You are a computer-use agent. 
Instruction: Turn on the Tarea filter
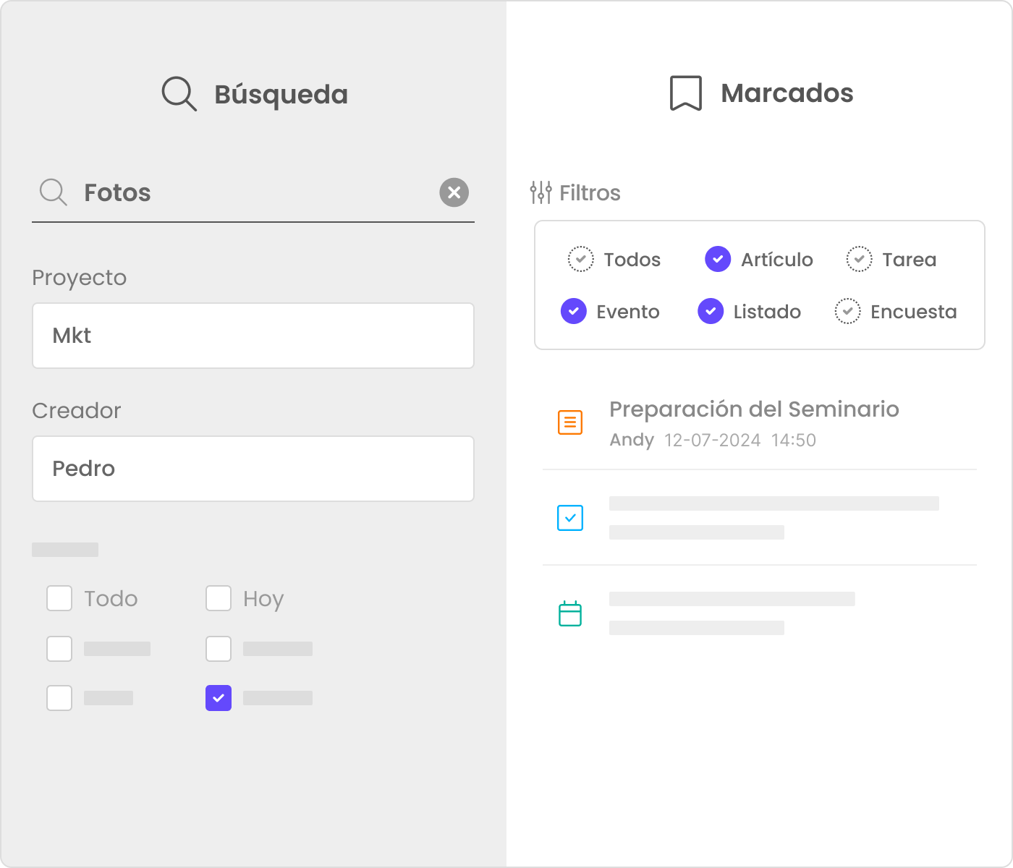859,259
